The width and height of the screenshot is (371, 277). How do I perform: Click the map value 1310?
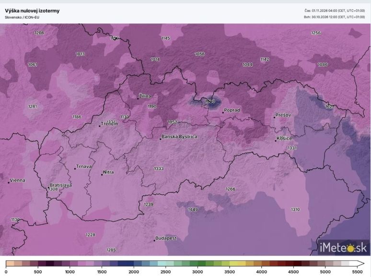point(295,210)
